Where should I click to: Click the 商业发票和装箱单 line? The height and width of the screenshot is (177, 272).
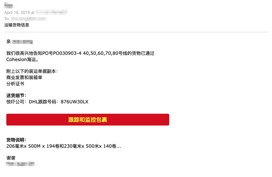24,77
